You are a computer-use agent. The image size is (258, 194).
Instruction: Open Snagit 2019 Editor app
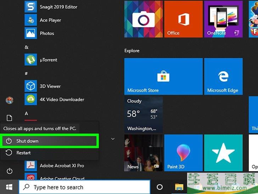click(x=58, y=7)
